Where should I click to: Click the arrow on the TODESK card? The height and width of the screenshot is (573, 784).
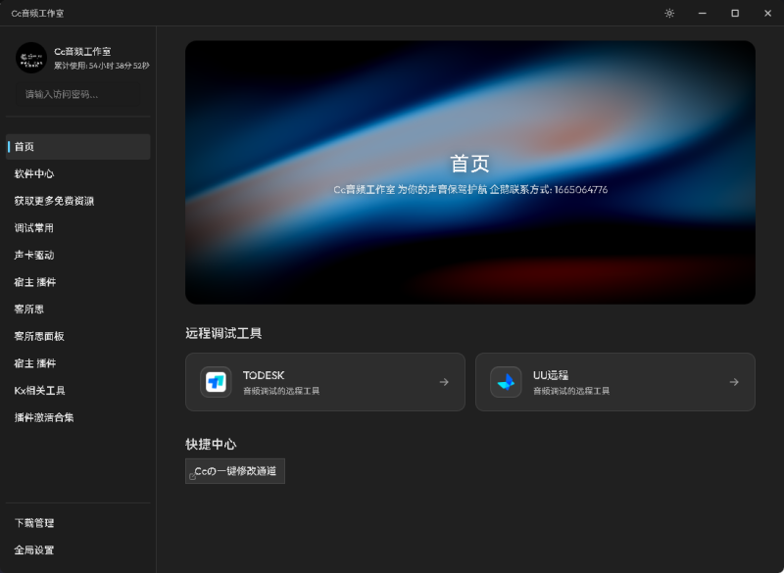444,382
